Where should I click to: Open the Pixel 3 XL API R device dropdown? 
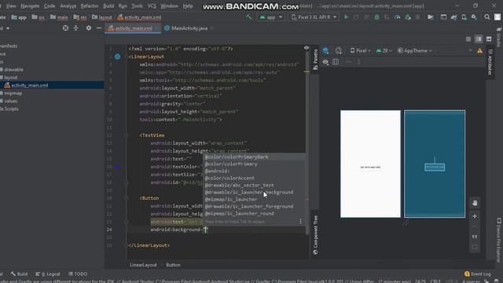point(314,17)
